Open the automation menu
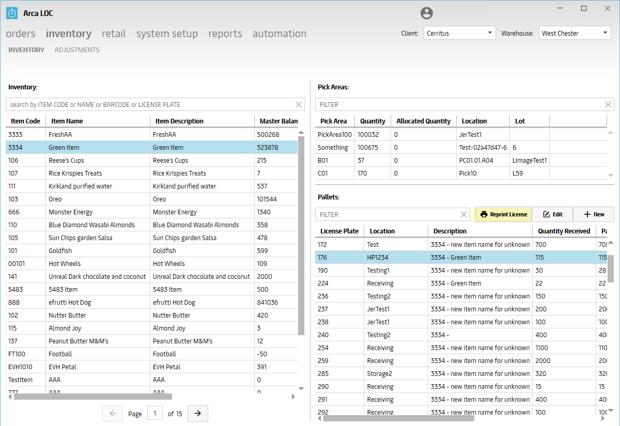 click(280, 34)
